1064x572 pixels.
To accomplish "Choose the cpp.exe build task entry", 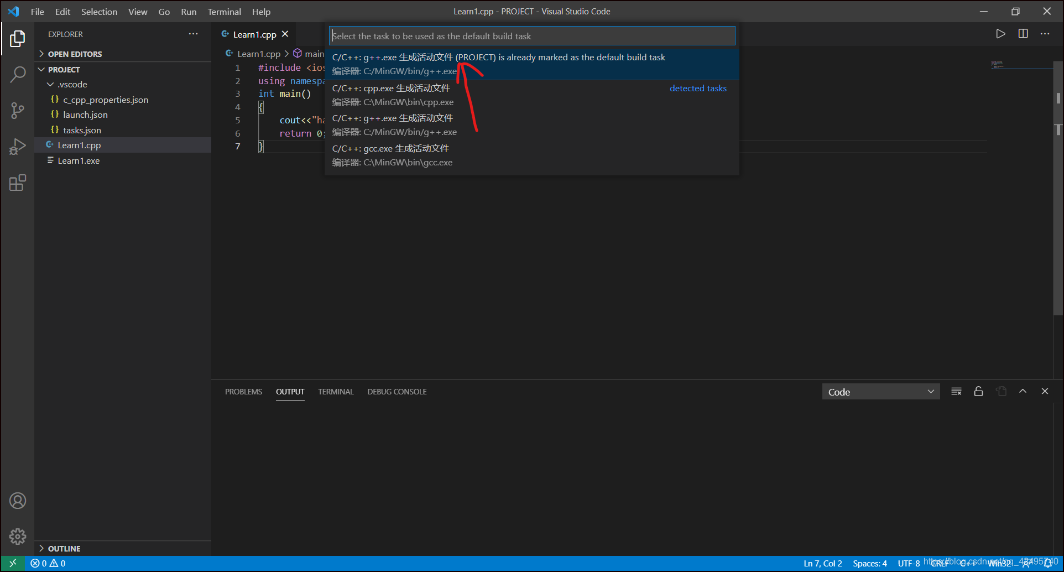I will click(x=532, y=95).
